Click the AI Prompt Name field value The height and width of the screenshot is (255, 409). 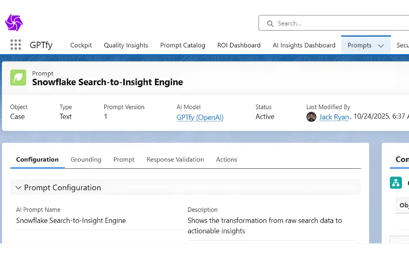click(71, 221)
